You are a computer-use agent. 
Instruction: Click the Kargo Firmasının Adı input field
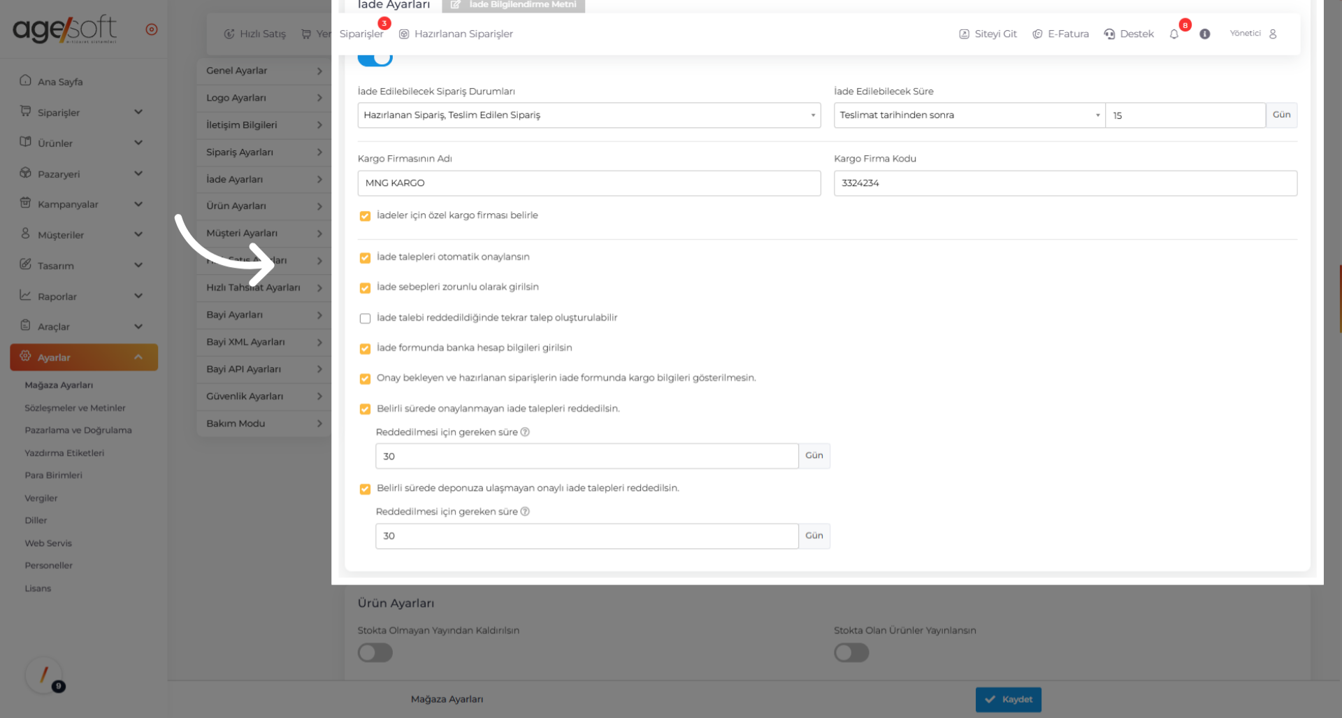(589, 183)
